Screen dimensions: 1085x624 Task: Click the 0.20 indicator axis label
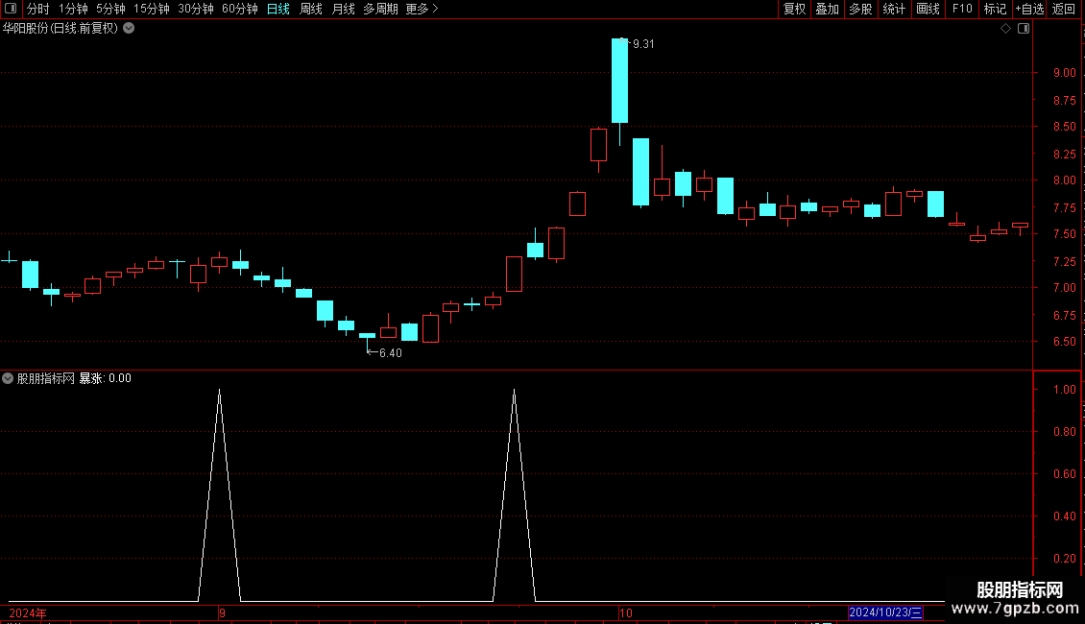coord(1064,559)
